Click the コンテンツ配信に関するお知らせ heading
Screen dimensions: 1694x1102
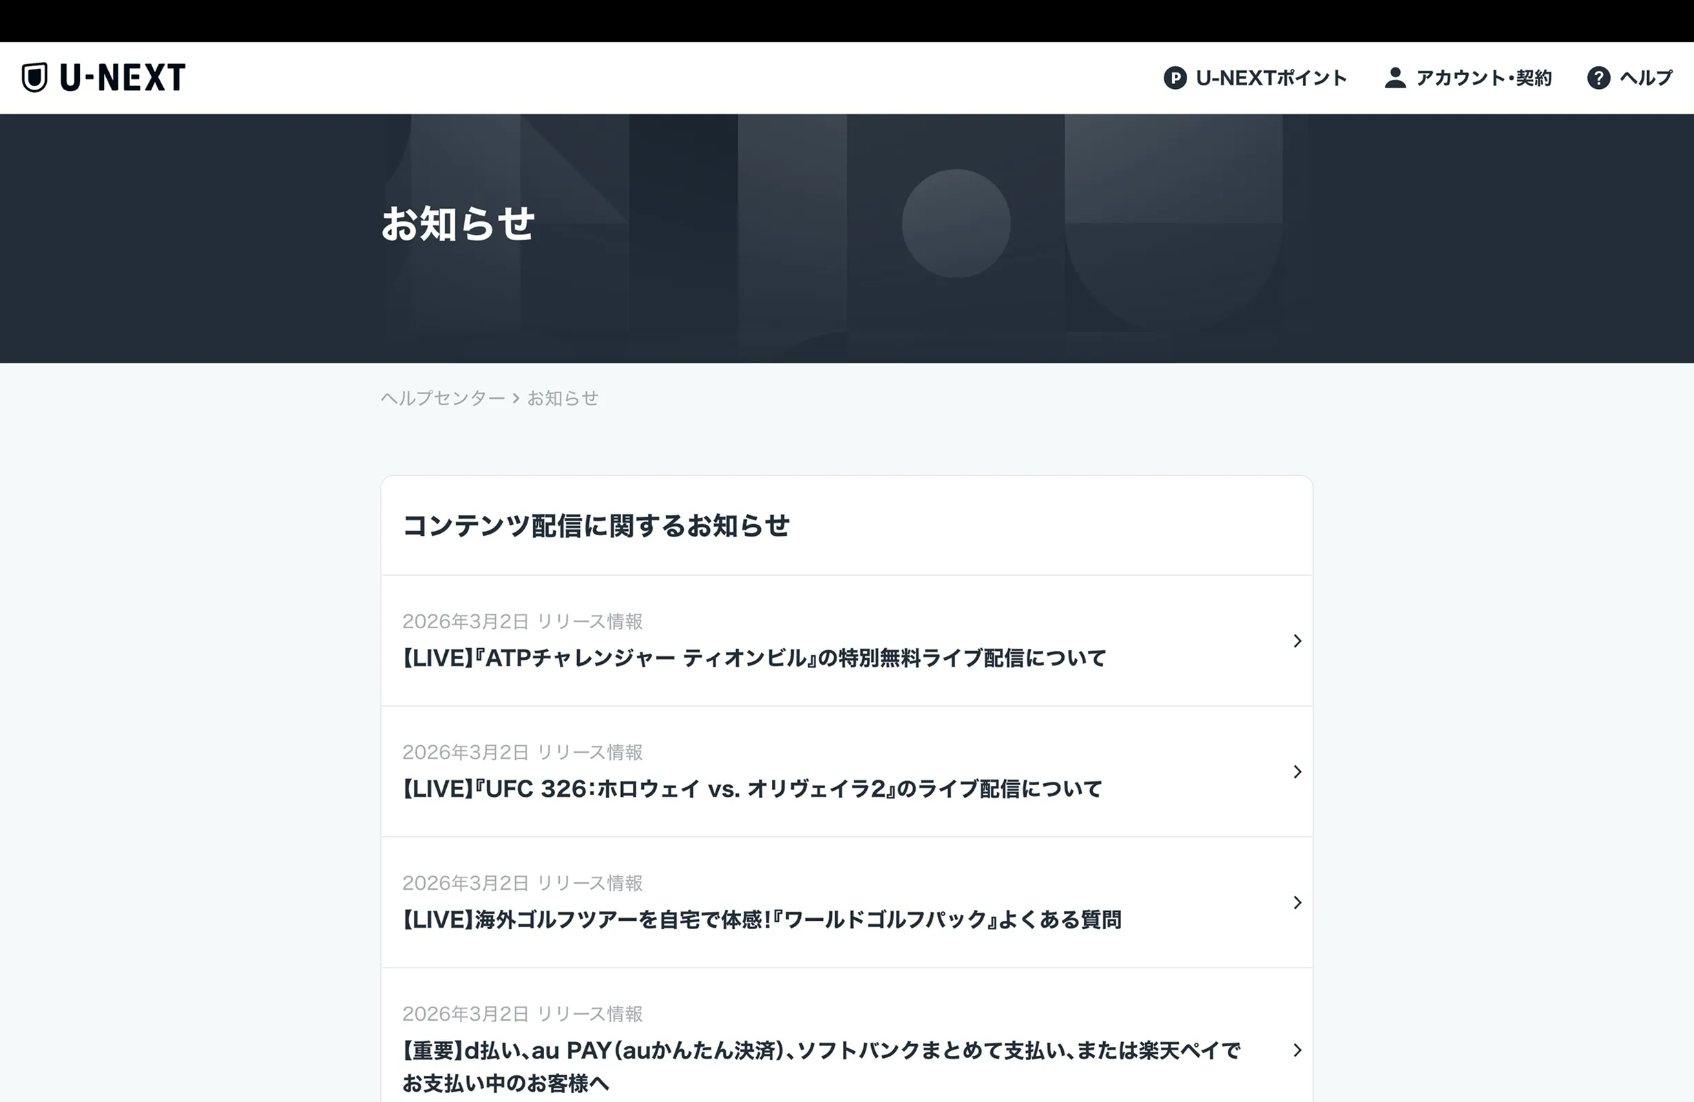point(596,526)
